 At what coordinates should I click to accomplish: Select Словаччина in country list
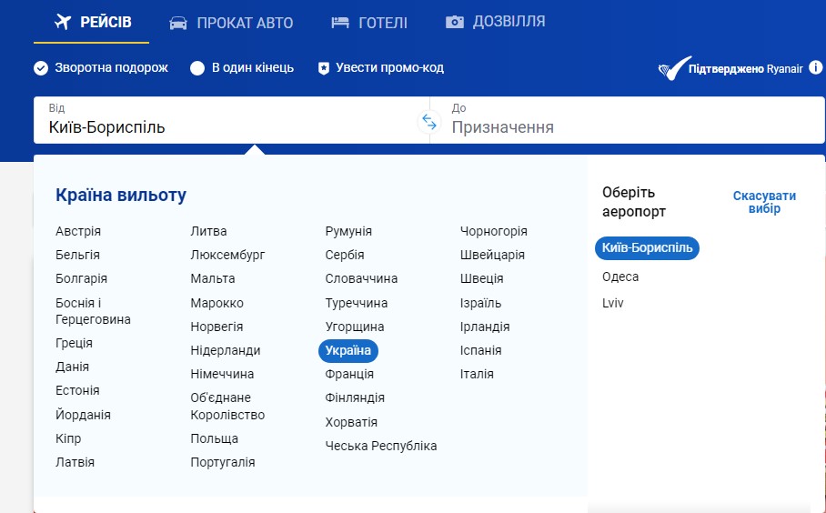(361, 278)
